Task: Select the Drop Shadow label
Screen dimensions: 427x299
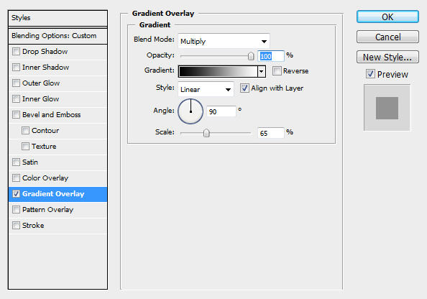Action: click(x=45, y=52)
